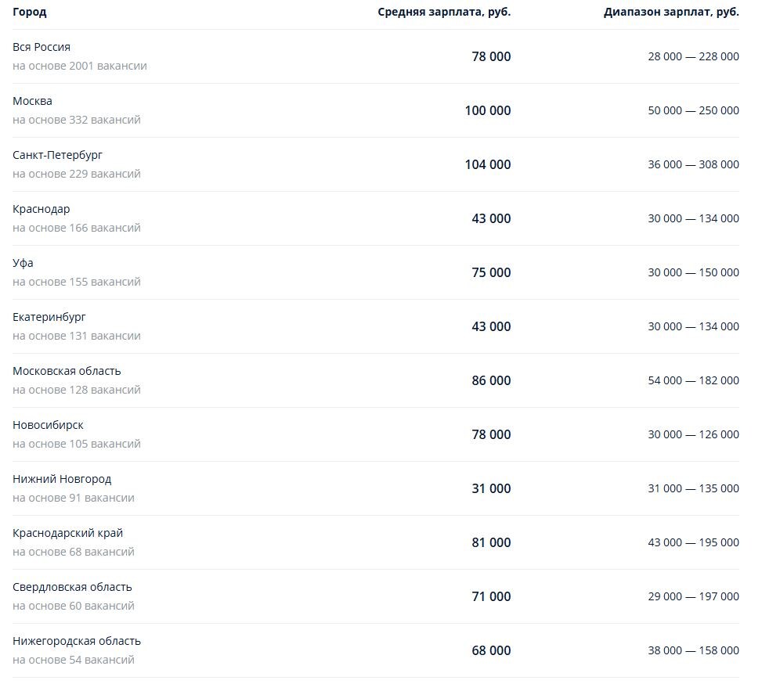762x684 pixels.
Task: Click the 50 000 — 250 000 salary range
Action: [693, 110]
